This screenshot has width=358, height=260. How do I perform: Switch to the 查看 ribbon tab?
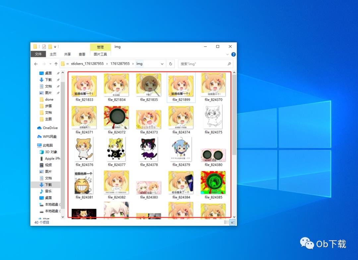tap(82, 54)
